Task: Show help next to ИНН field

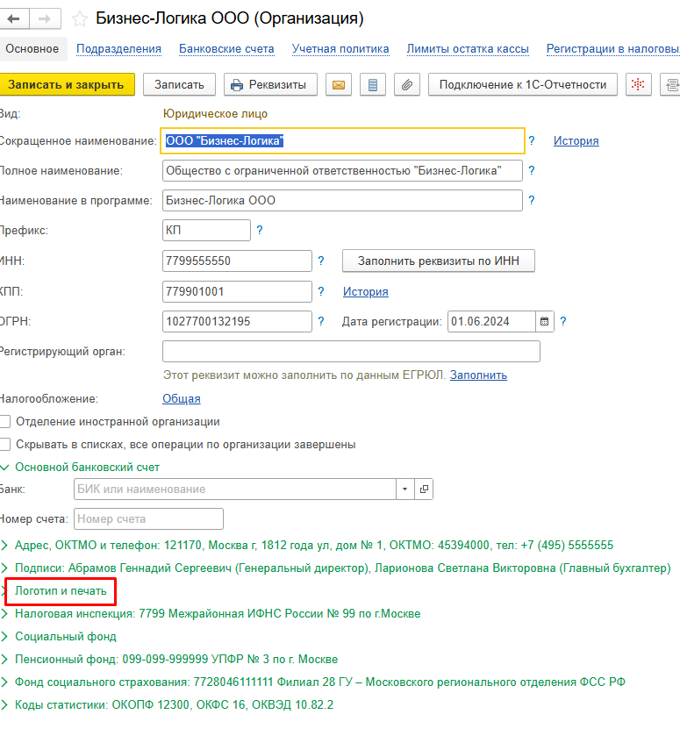Action: coord(321,261)
